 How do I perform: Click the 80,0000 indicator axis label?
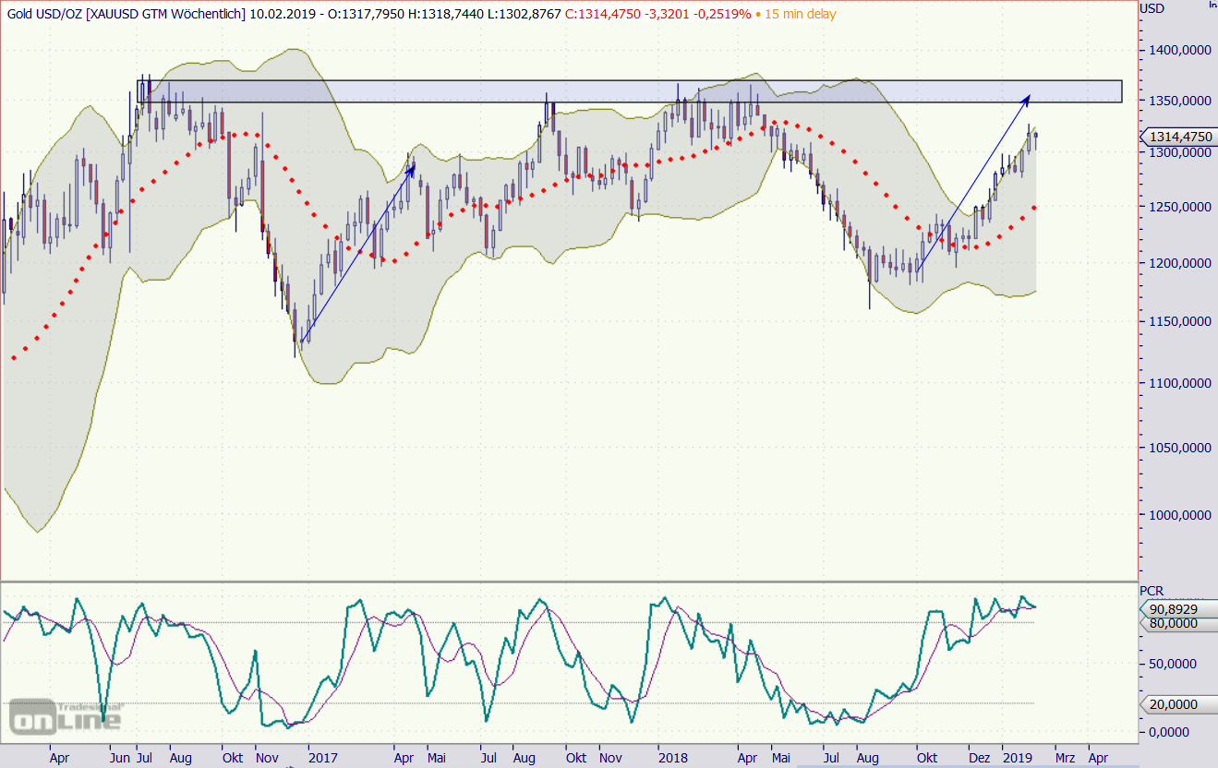(x=1173, y=623)
